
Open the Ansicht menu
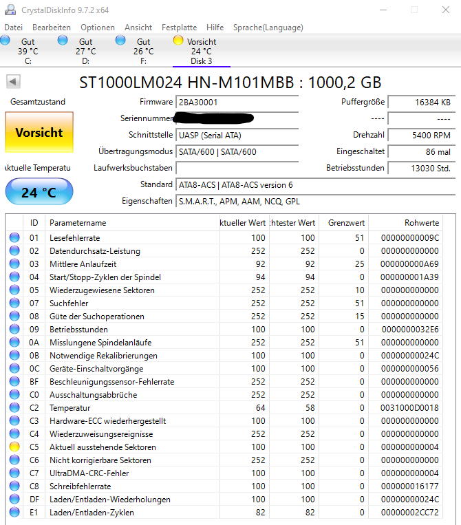point(138,28)
